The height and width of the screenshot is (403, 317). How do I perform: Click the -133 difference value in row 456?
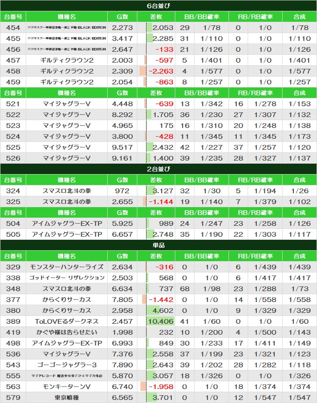[x=164, y=49]
